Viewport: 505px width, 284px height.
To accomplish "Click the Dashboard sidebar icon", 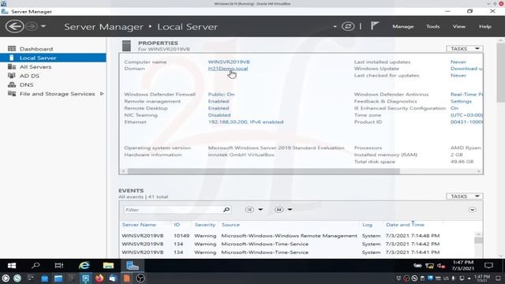I will 12,49.
